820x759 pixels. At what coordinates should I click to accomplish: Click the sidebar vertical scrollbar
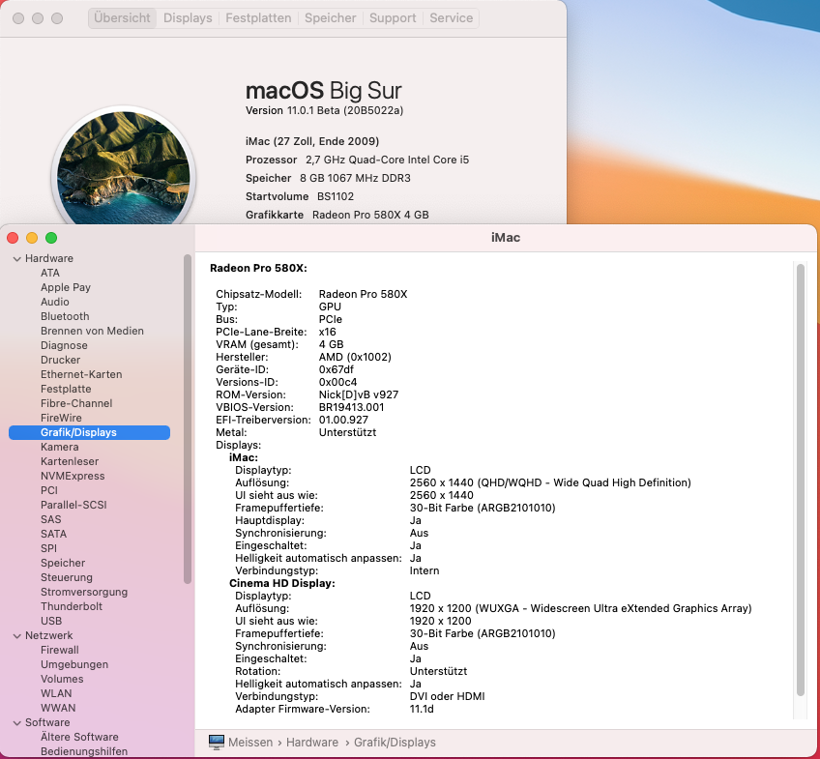coord(188,419)
